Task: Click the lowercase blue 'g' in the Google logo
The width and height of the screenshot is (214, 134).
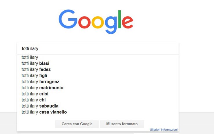Action: point(111,25)
